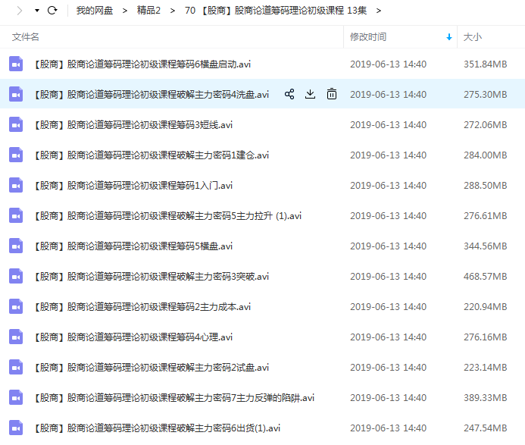
Task: Download the 密码4洗盘 video file
Action: pos(310,95)
